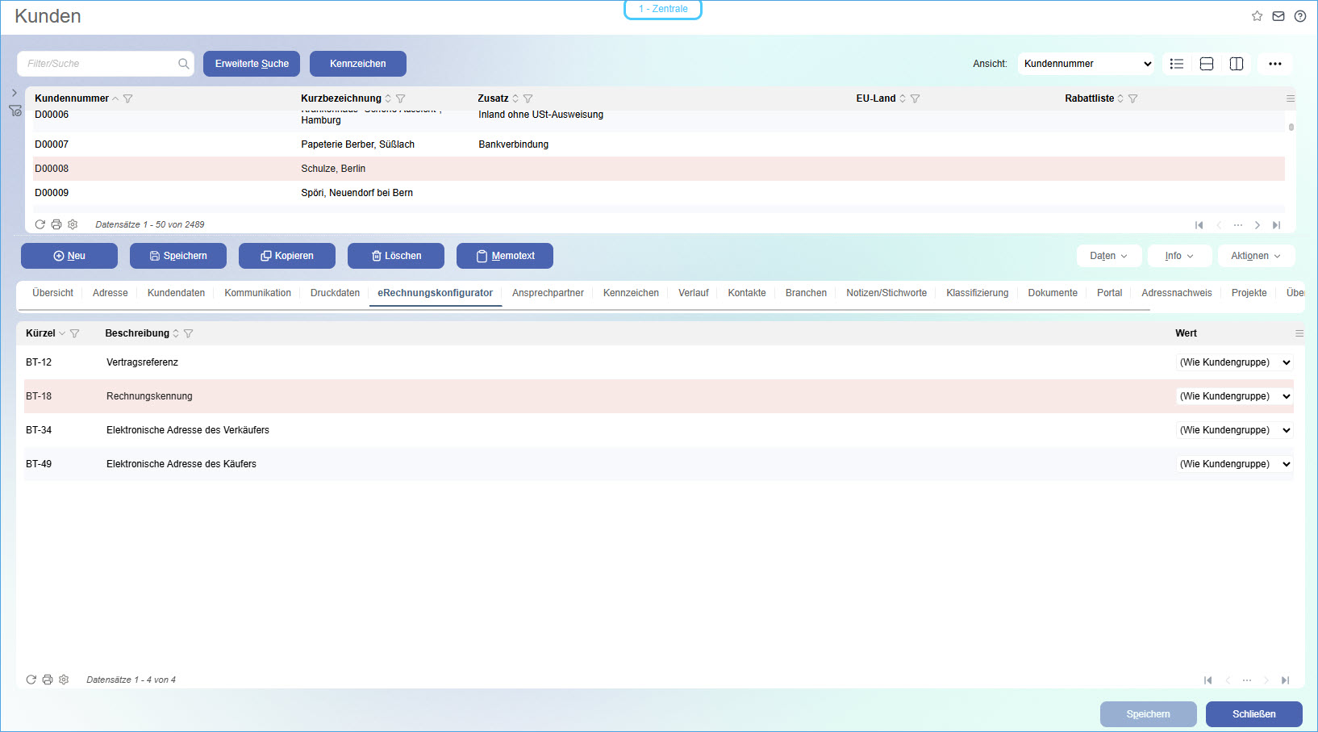Image resolution: width=1318 pixels, height=732 pixels.
Task: Sort by Kurzbezeichnung using its sort arrows
Action: click(x=388, y=98)
